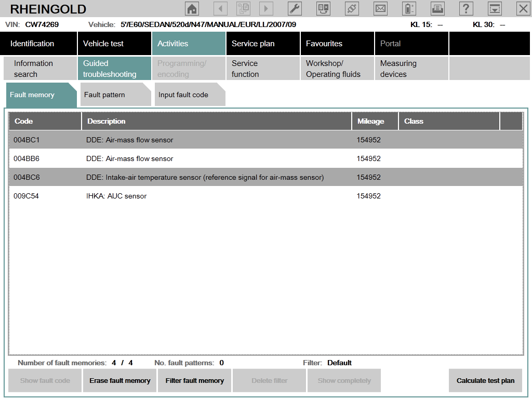Image resolution: width=532 pixels, height=399 pixels.
Task: Click Calculate test plan button
Action: [x=485, y=380]
